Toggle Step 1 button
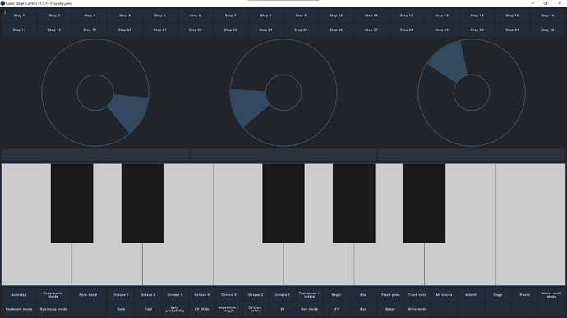Screen dimensions: 567x318 pos(19,16)
